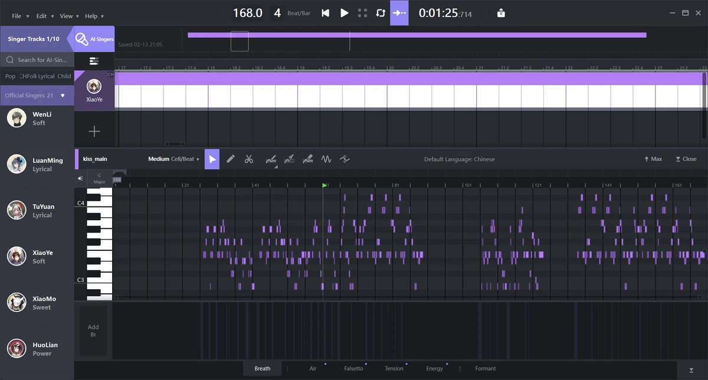Image resolution: width=708 pixels, height=380 pixels.
Task: Click the playhead marker on the piano roll ruler
Action: [325, 185]
